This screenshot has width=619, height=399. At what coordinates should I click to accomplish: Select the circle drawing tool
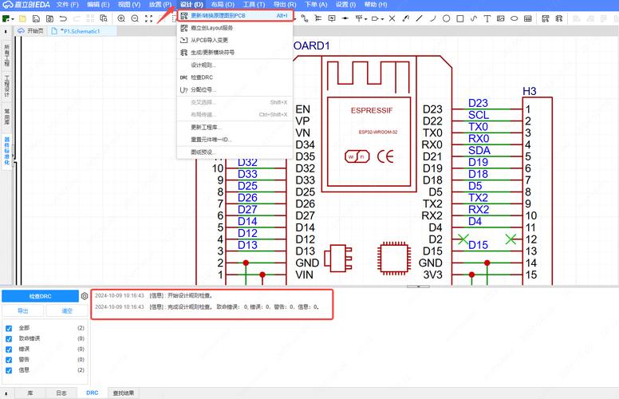[446, 18]
